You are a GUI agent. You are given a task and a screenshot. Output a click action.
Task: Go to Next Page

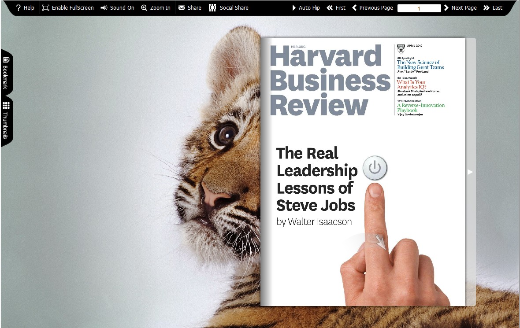461,7
